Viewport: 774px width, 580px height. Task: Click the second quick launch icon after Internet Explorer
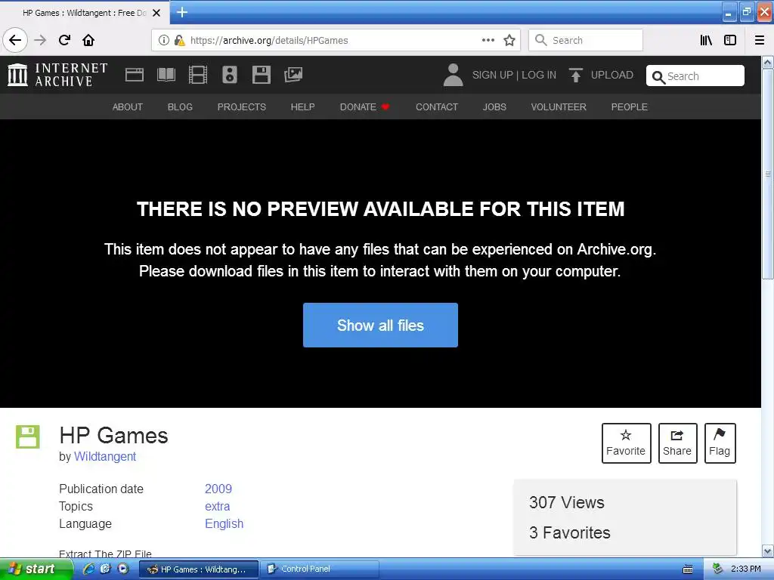pyautogui.click(x=106, y=569)
